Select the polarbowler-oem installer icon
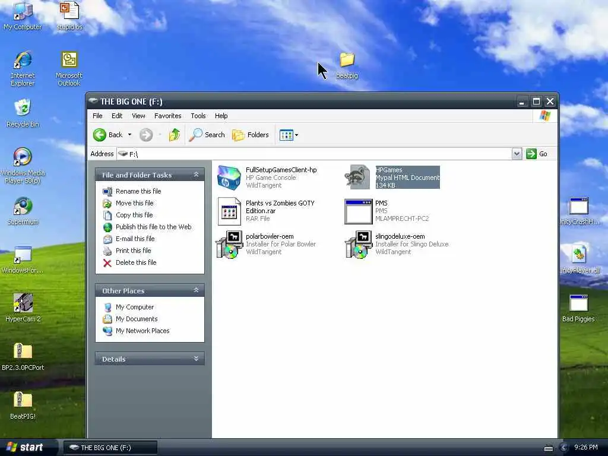The image size is (608, 456). click(229, 244)
